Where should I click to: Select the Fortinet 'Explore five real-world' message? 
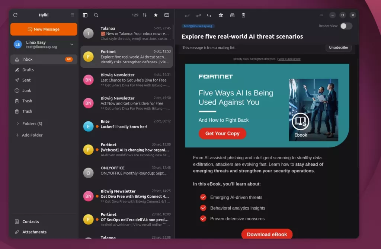point(127,57)
